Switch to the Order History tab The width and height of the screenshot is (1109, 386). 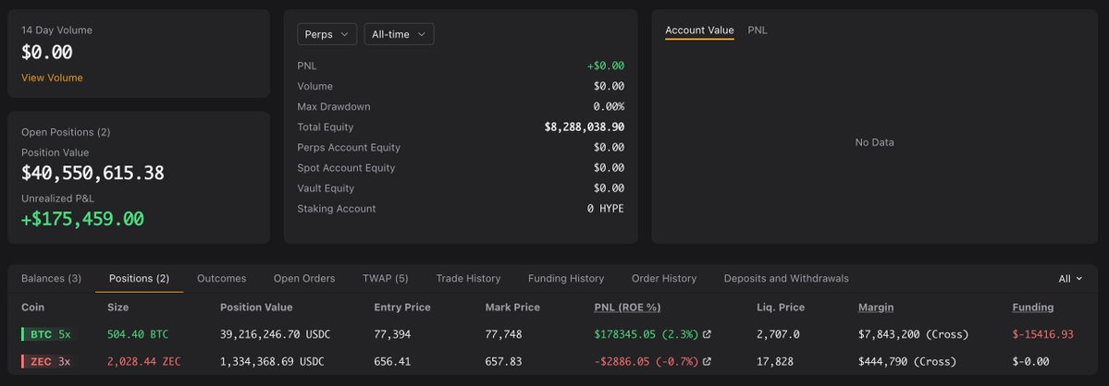point(664,279)
